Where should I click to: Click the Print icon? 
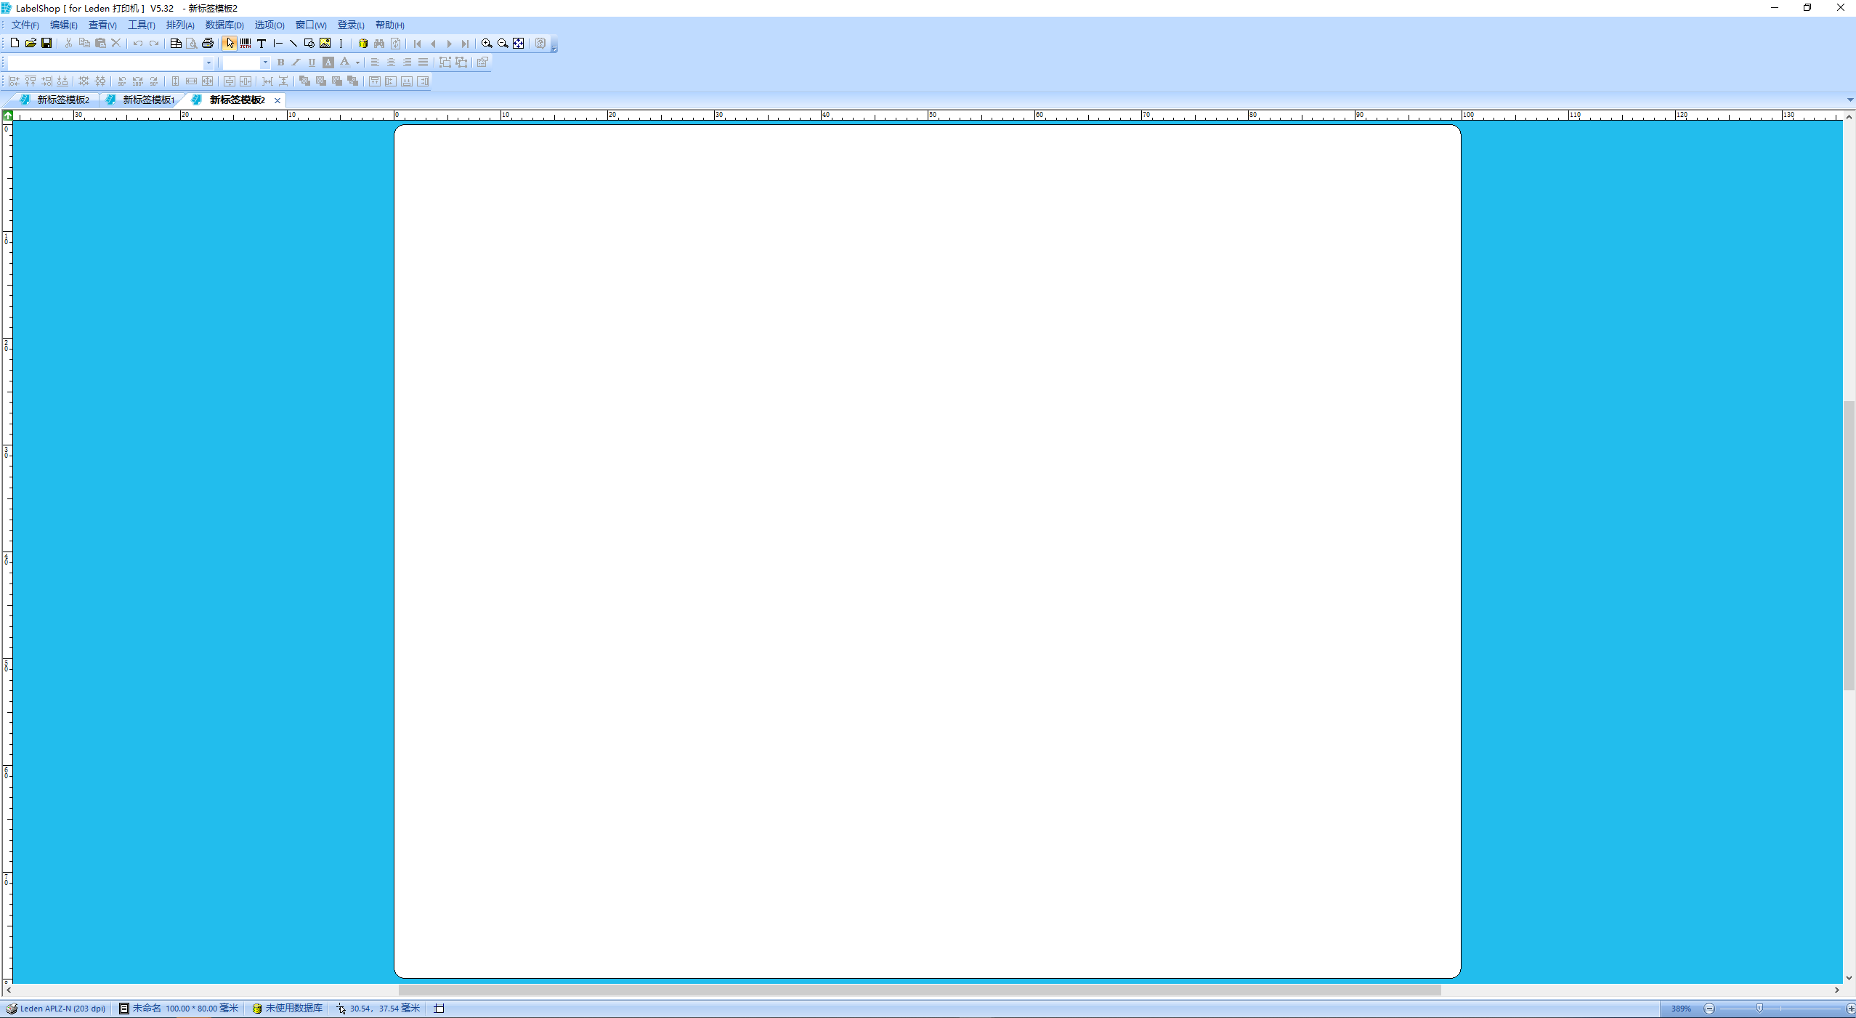pyautogui.click(x=208, y=44)
